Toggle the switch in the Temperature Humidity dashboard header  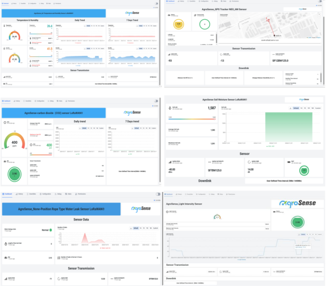coord(156,4)
